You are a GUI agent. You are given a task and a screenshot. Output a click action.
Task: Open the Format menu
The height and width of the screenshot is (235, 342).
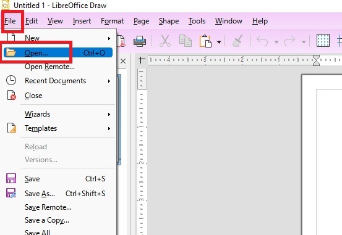(112, 21)
